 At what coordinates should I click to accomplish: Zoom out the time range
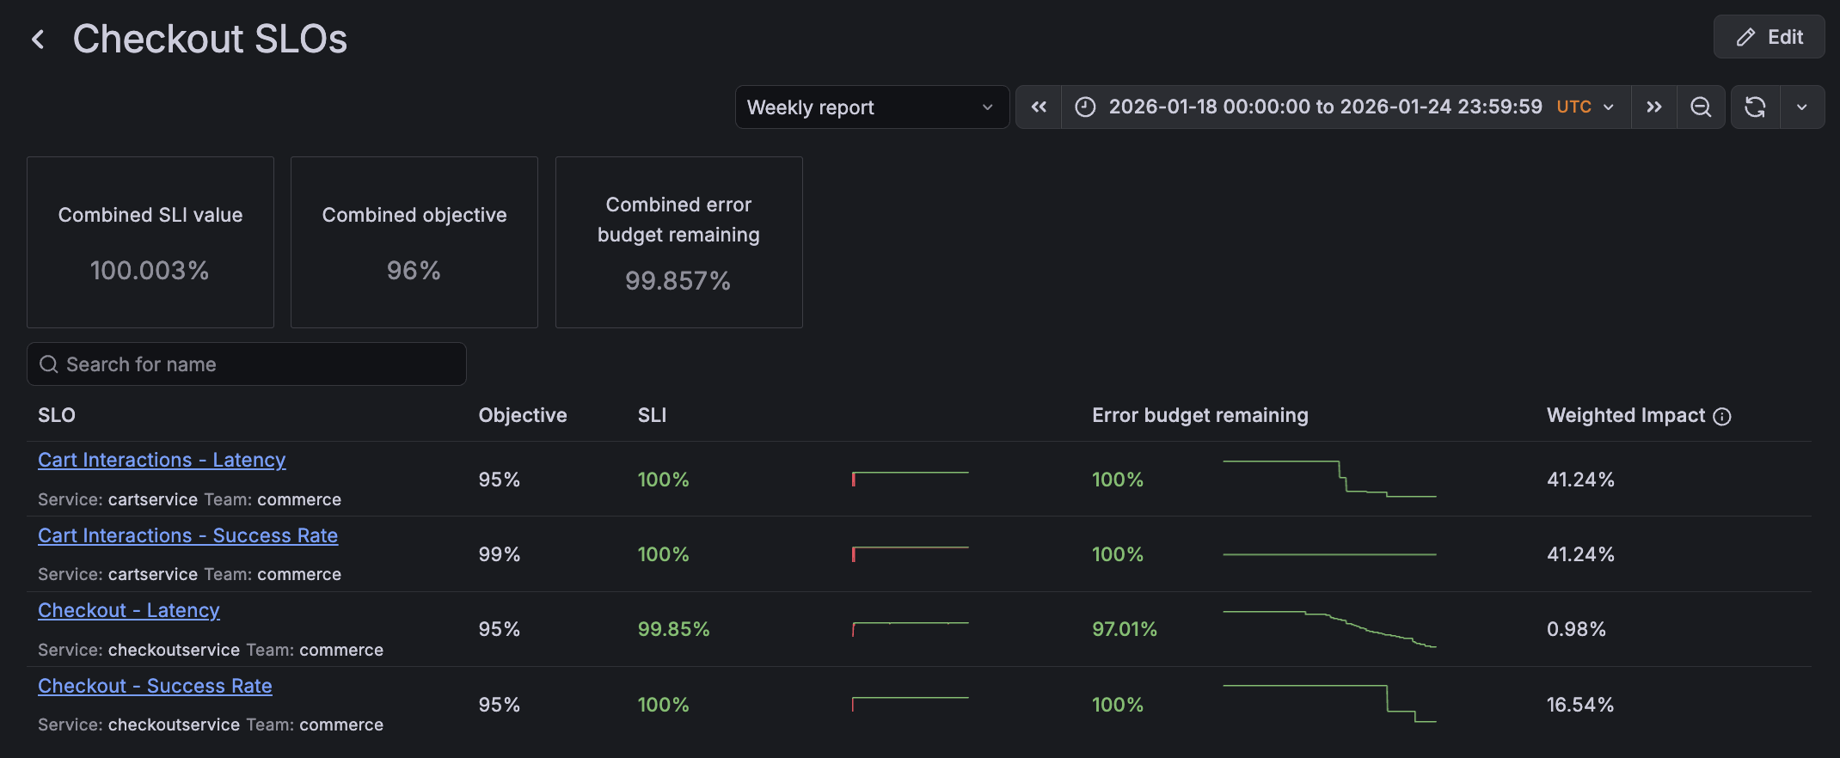[x=1700, y=107]
